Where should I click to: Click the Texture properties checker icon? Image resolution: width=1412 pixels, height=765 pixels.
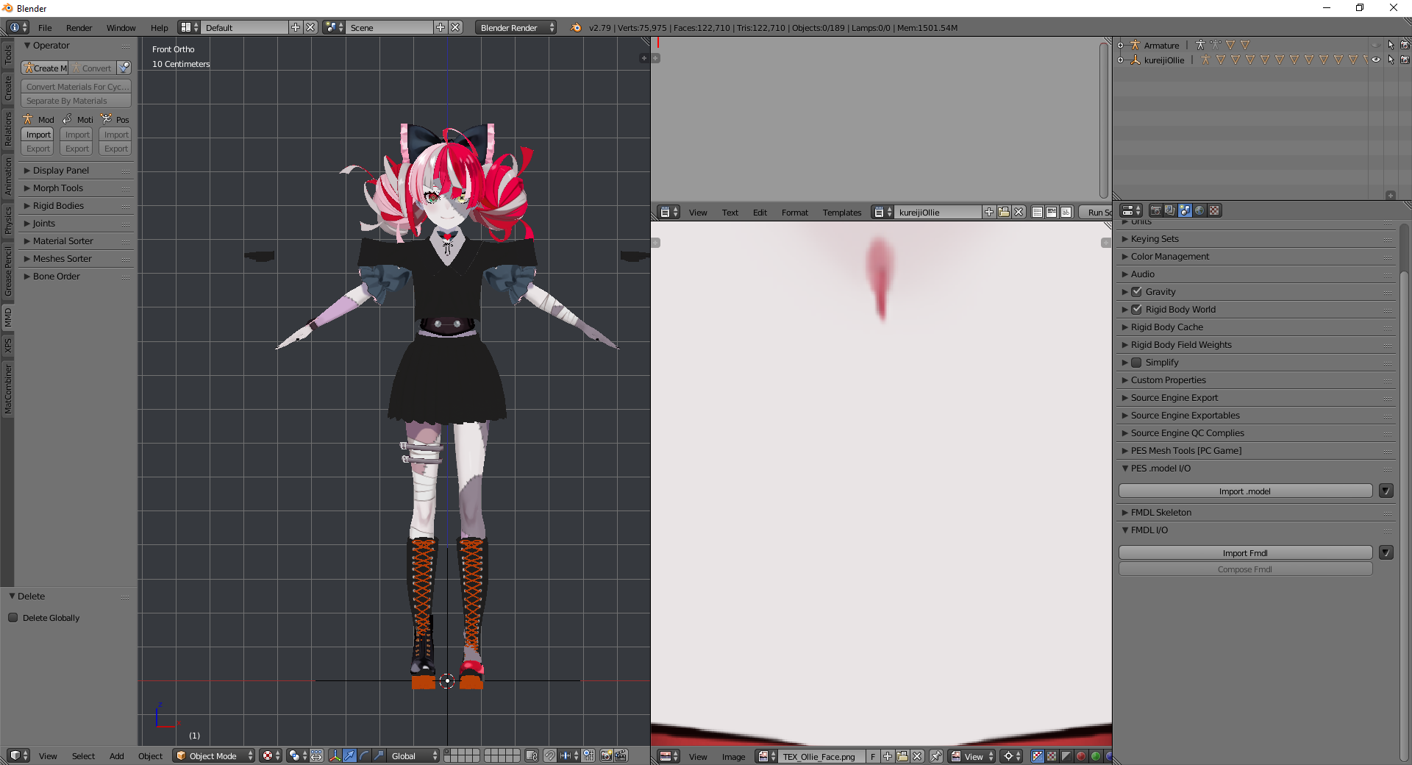click(1214, 211)
